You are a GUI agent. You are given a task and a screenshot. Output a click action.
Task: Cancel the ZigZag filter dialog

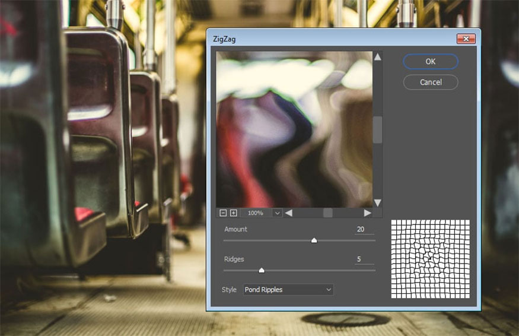[x=430, y=82]
